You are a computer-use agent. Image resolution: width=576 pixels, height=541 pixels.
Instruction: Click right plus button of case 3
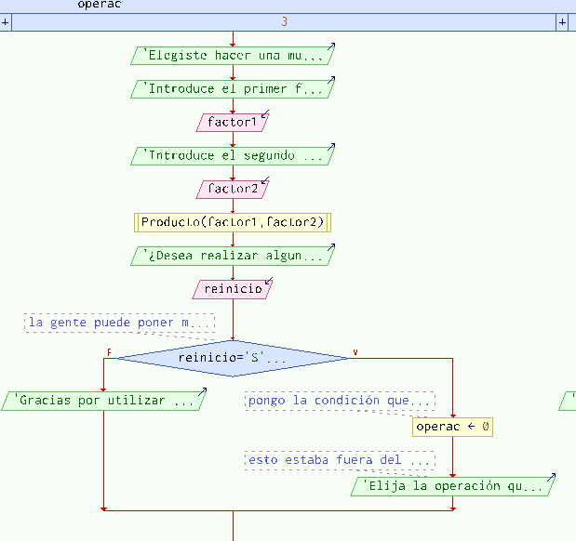[562, 22]
